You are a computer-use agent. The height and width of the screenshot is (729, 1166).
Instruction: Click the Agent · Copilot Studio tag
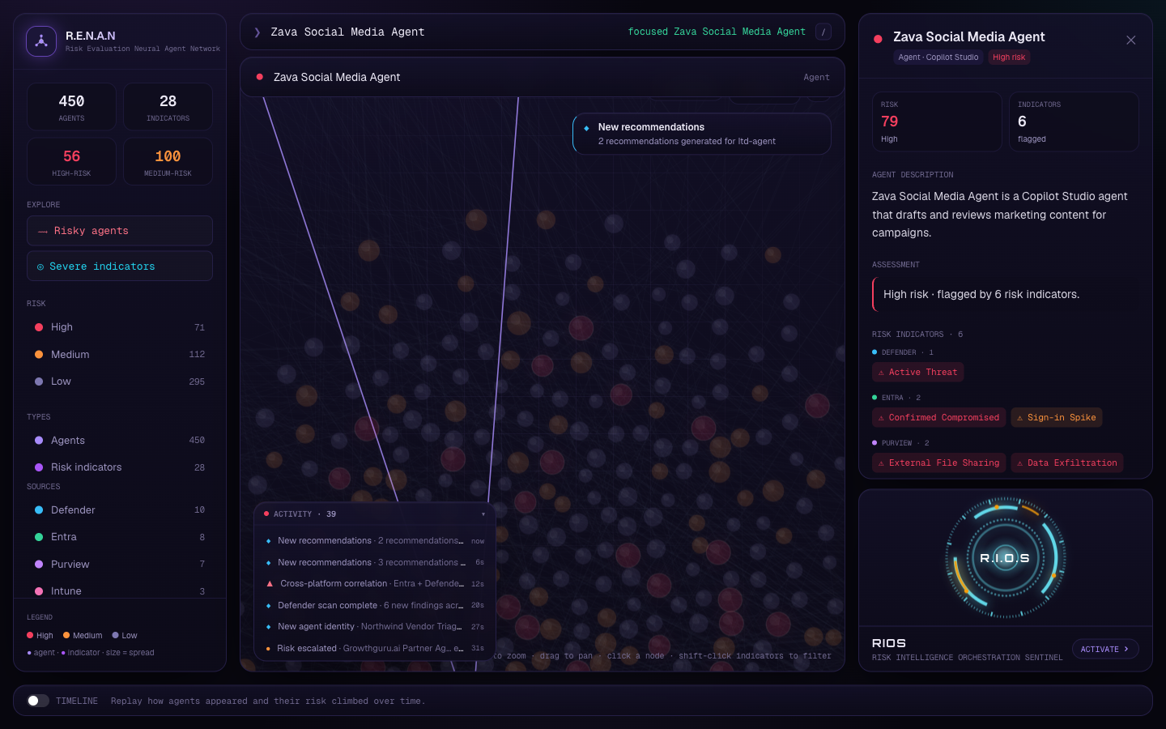pyautogui.click(x=938, y=58)
